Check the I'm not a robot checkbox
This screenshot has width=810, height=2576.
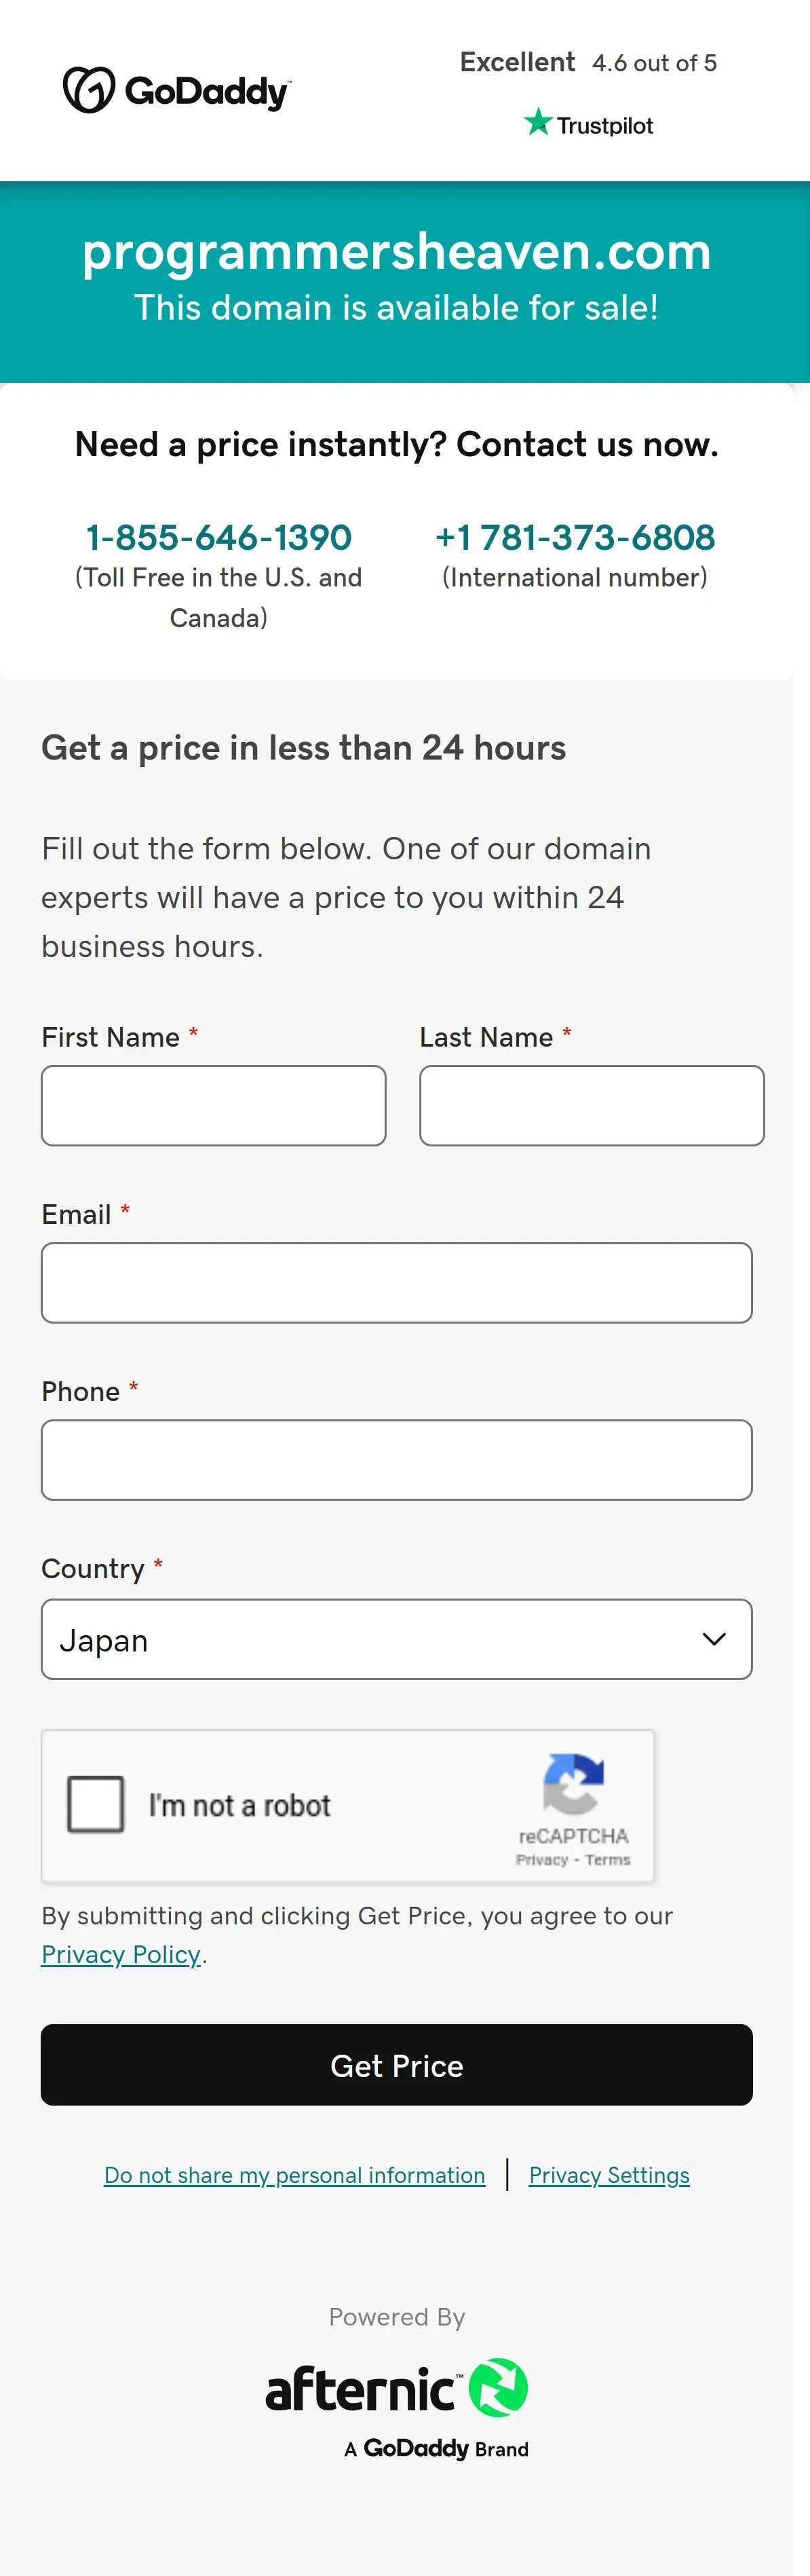tap(96, 1804)
